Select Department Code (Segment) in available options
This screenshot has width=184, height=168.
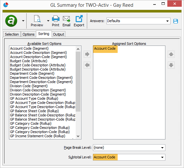coord(32,73)
